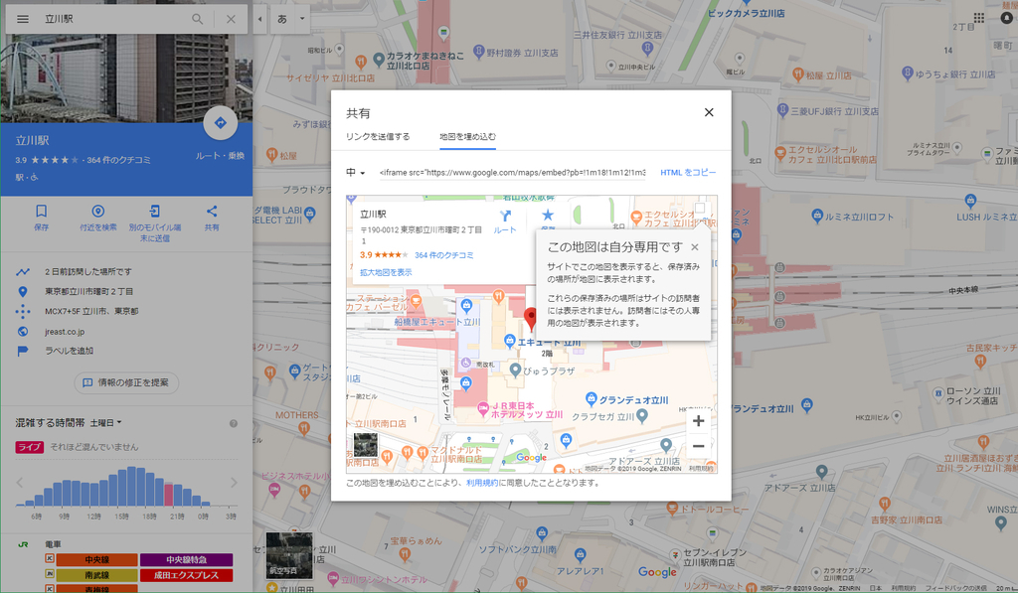Click the station header photo

point(126,77)
